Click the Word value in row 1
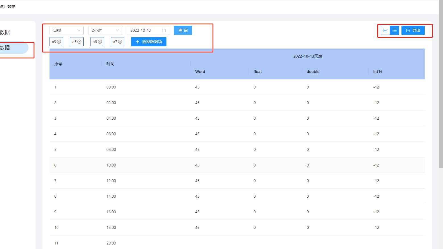This screenshot has width=443, height=249. click(197, 87)
